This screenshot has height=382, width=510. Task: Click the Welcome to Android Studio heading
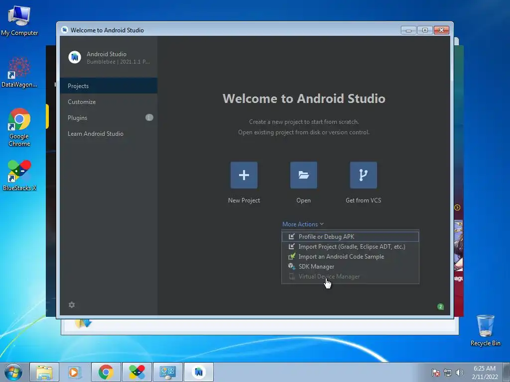304,98
